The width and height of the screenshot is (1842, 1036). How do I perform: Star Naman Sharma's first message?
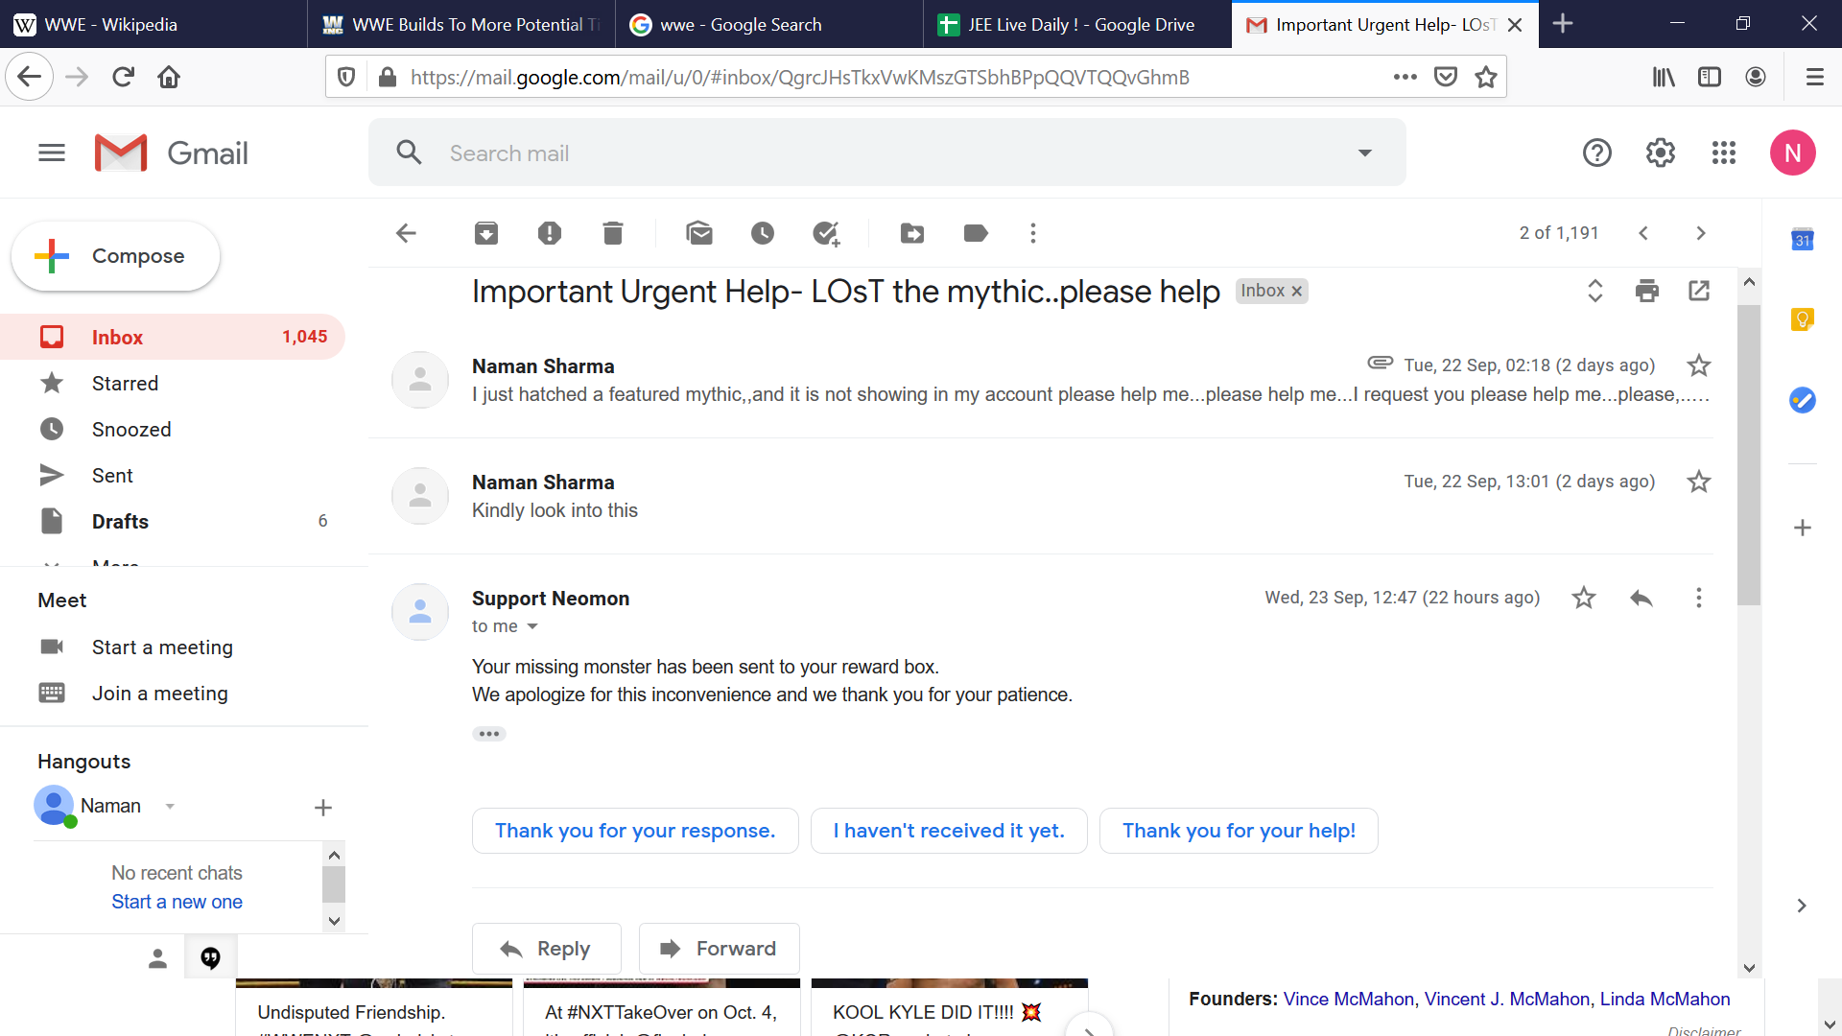click(1698, 365)
